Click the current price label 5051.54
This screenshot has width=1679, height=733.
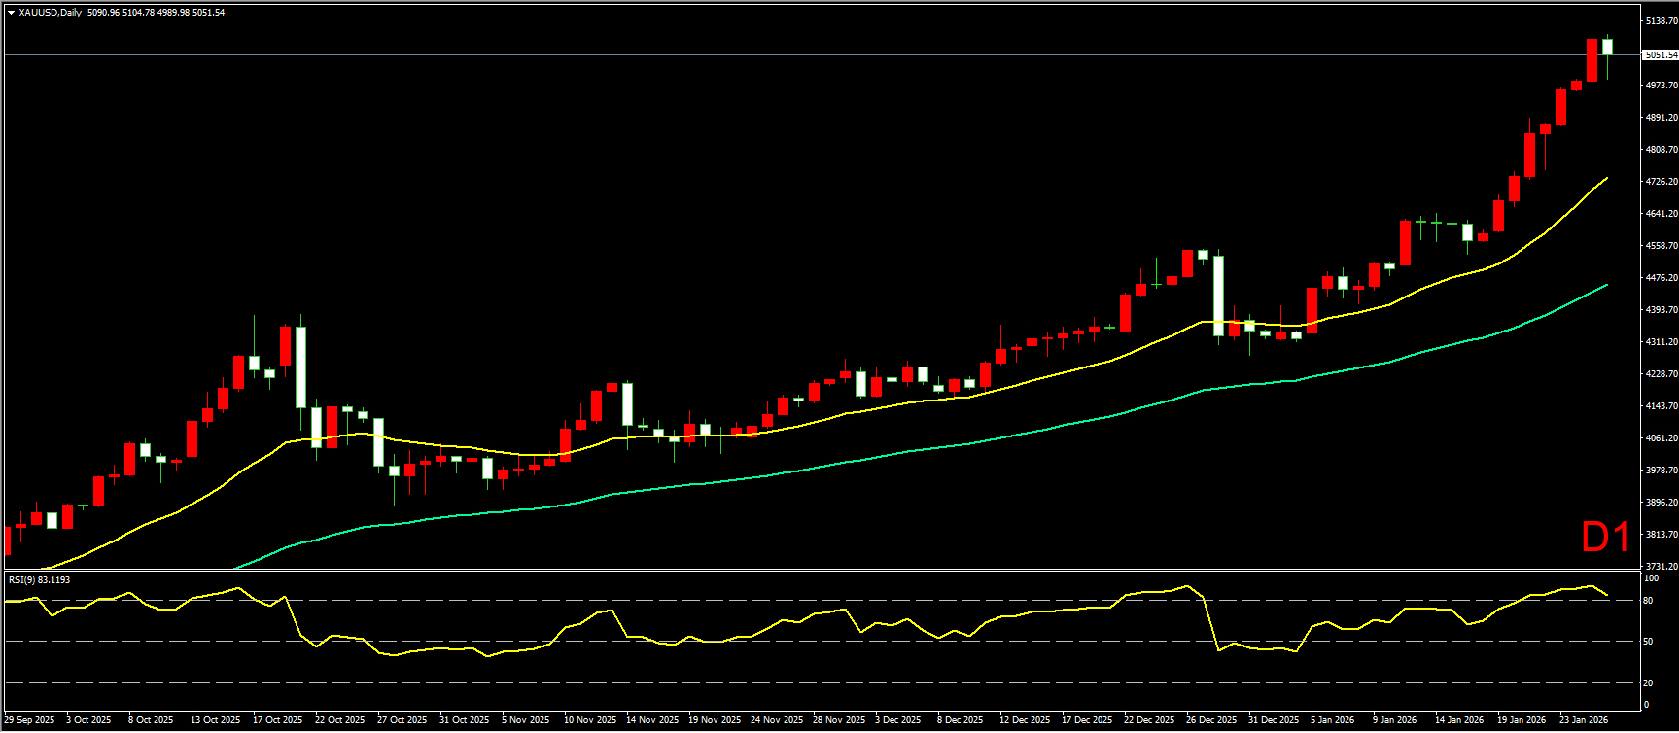click(x=1660, y=55)
